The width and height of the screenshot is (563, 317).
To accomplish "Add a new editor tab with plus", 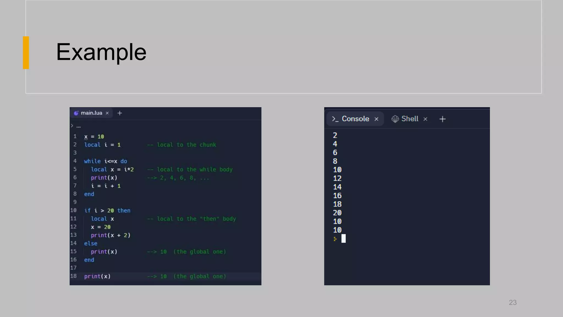I will tap(120, 113).
